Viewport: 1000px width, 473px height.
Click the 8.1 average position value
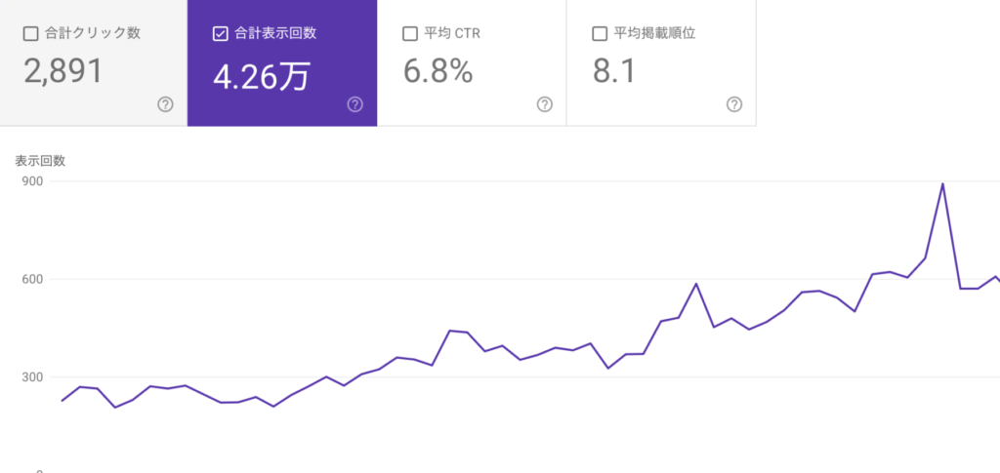pos(615,70)
